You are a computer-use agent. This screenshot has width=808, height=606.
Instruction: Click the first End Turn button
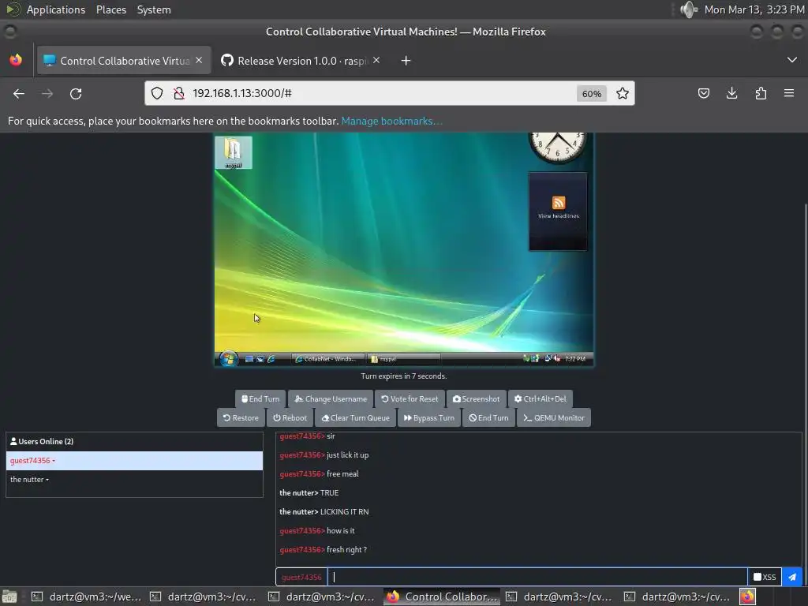[x=260, y=398]
